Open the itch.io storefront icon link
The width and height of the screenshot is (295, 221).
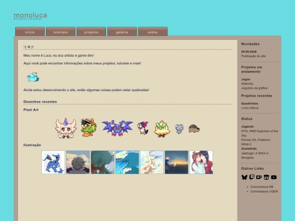pos(266,177)
